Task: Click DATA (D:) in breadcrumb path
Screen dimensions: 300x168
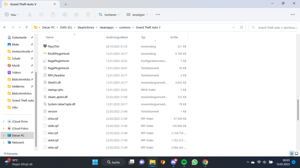Action: pos(66,28)
